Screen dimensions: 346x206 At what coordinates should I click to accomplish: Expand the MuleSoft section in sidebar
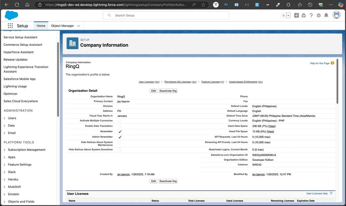pos(5,187)
